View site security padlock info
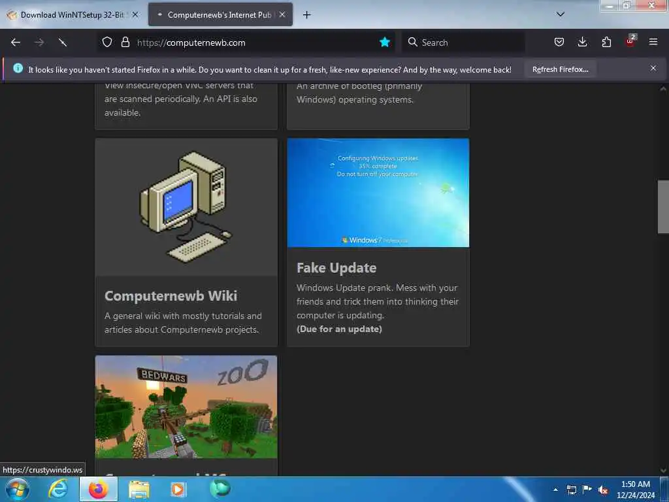669x502 pixels. coord(125,42)
